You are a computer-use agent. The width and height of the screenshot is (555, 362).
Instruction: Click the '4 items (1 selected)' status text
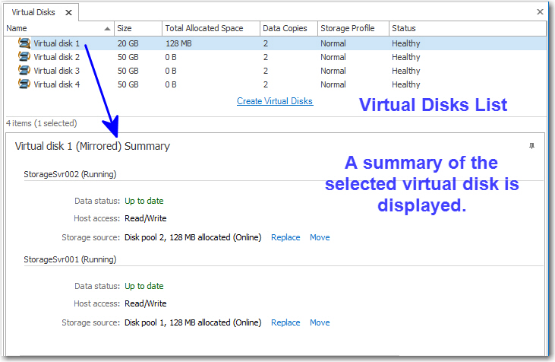42,123
